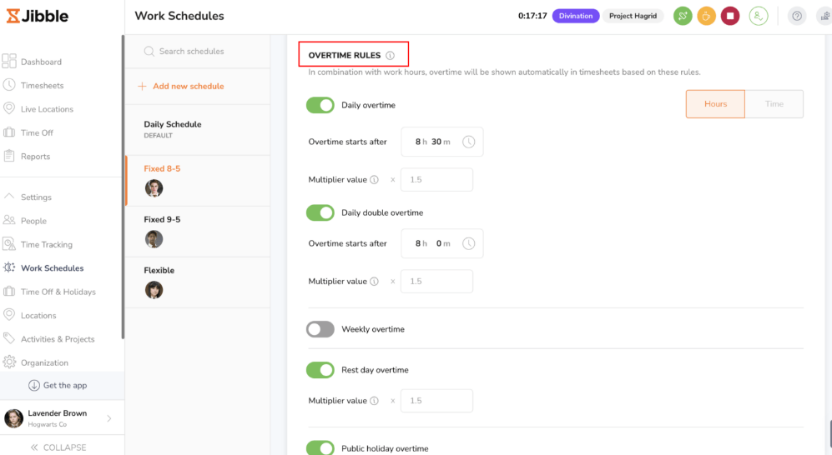Click the 8h 0m double overtime field
This screenshot has height=455, width=832.
pos(442,243)
